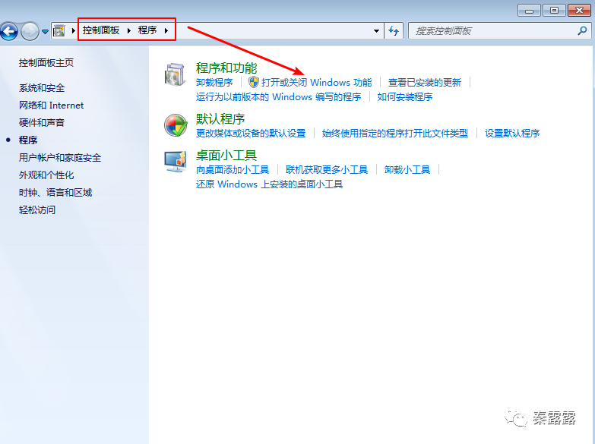Expand the arrow after the Control Panel icon

click(x=73, y=30)
